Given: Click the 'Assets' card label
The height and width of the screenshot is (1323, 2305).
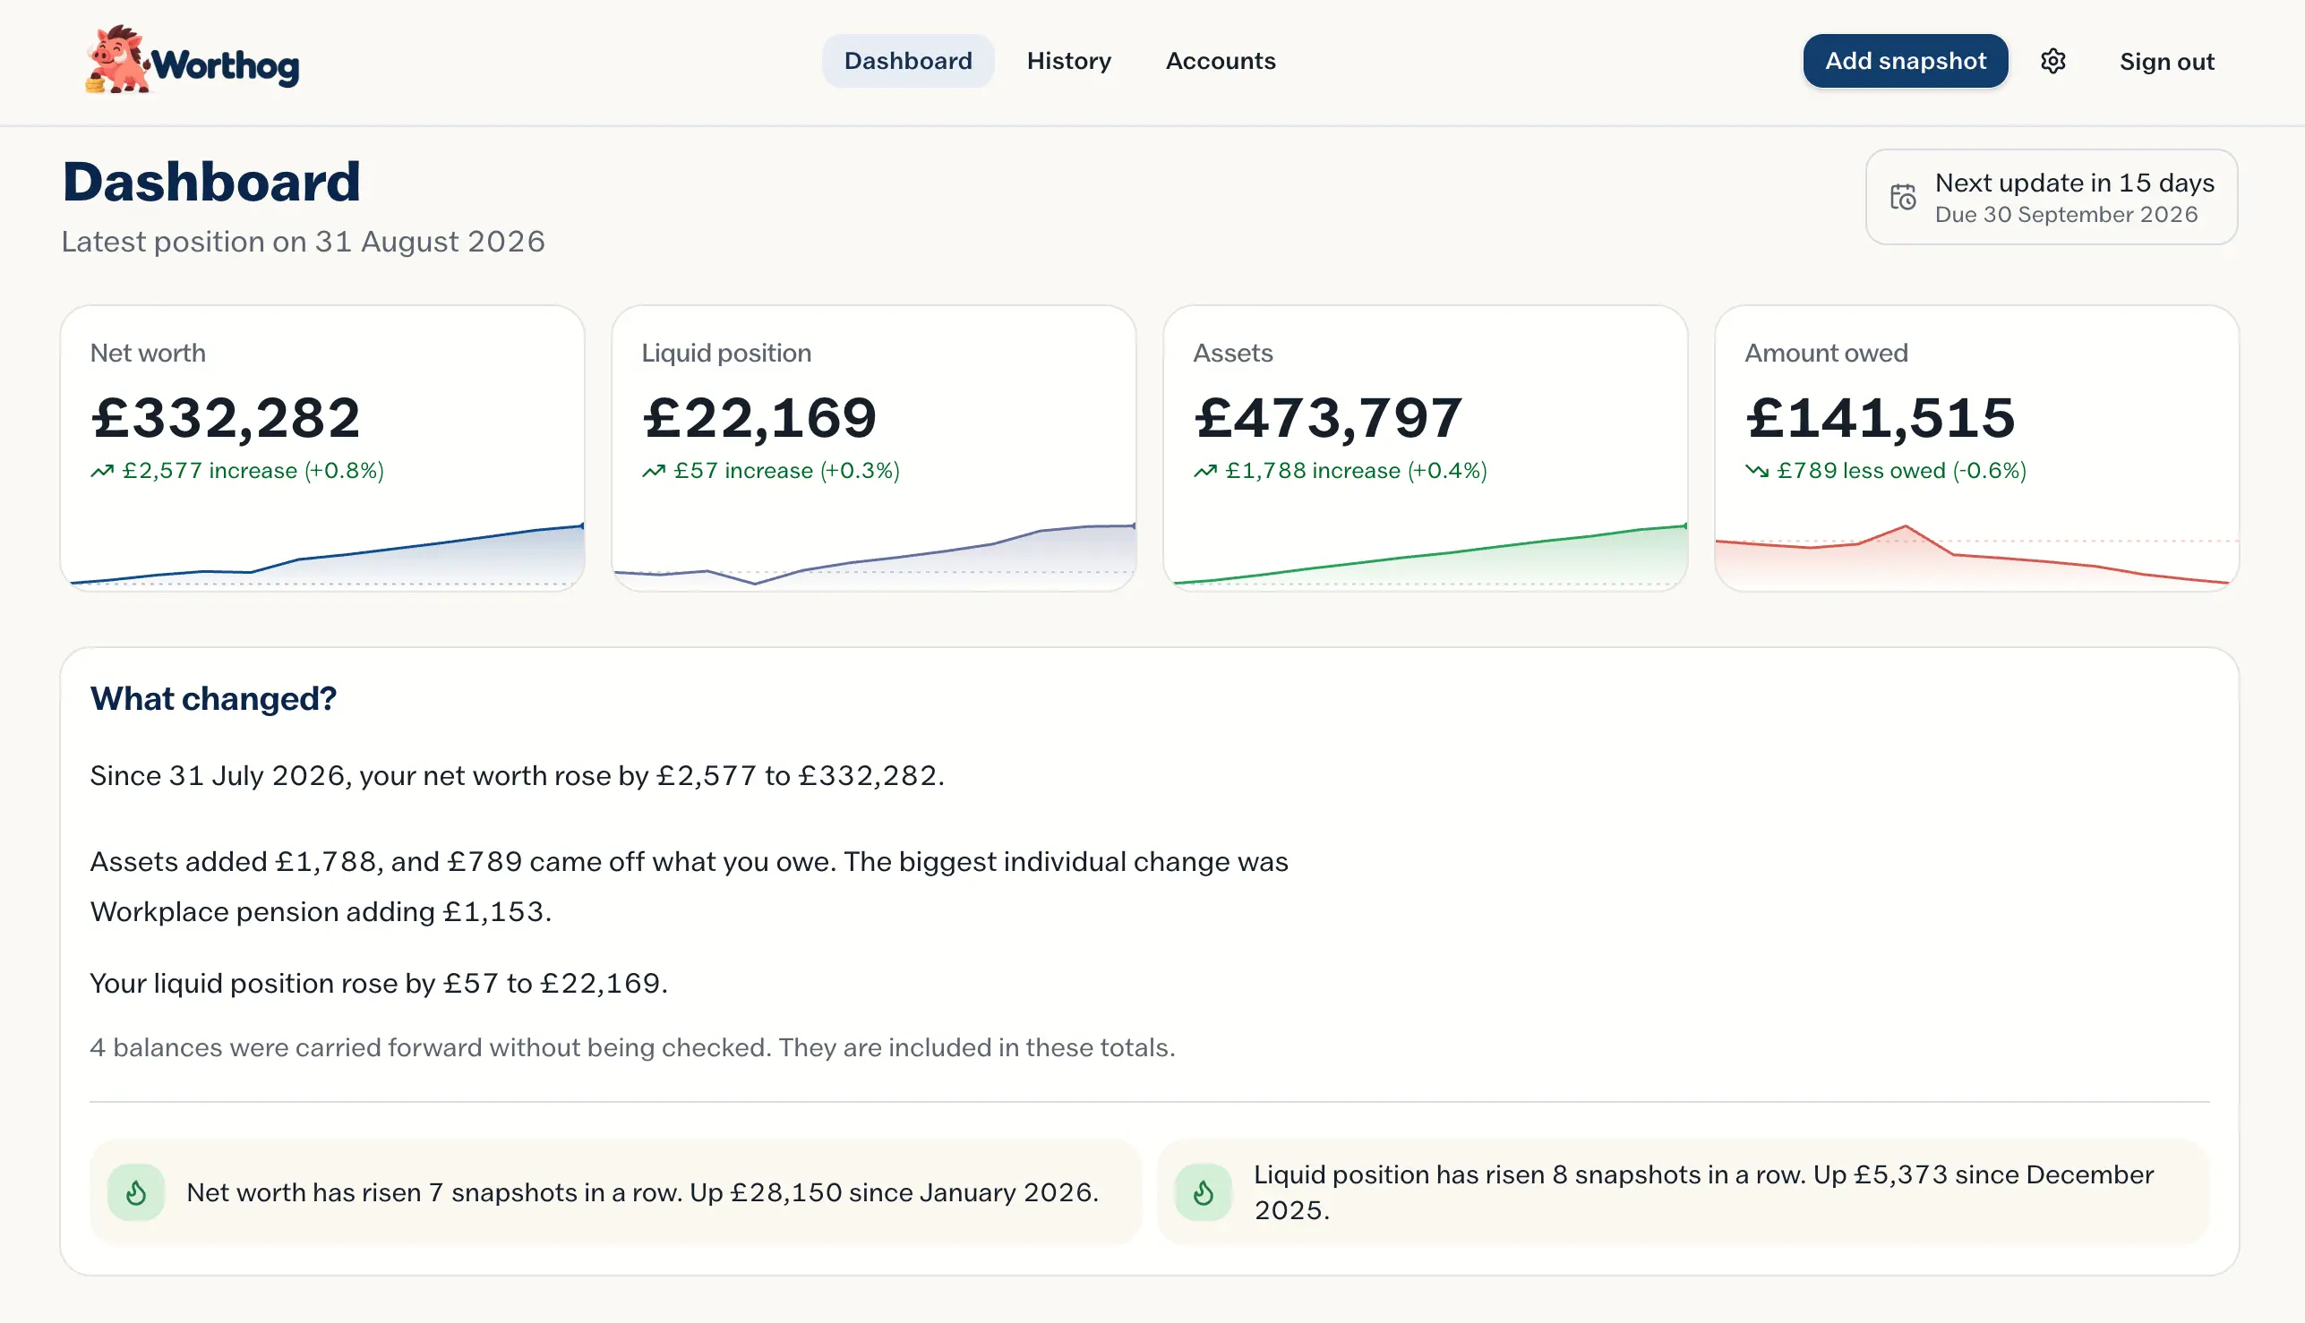Looking at the screenshot, I should click(1232, 354).
